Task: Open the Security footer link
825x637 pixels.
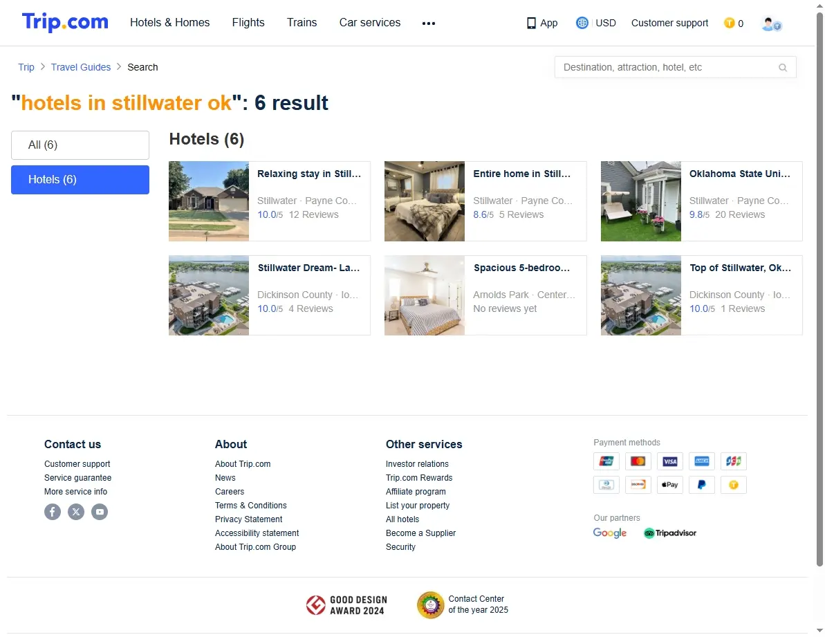Action: 400,547
